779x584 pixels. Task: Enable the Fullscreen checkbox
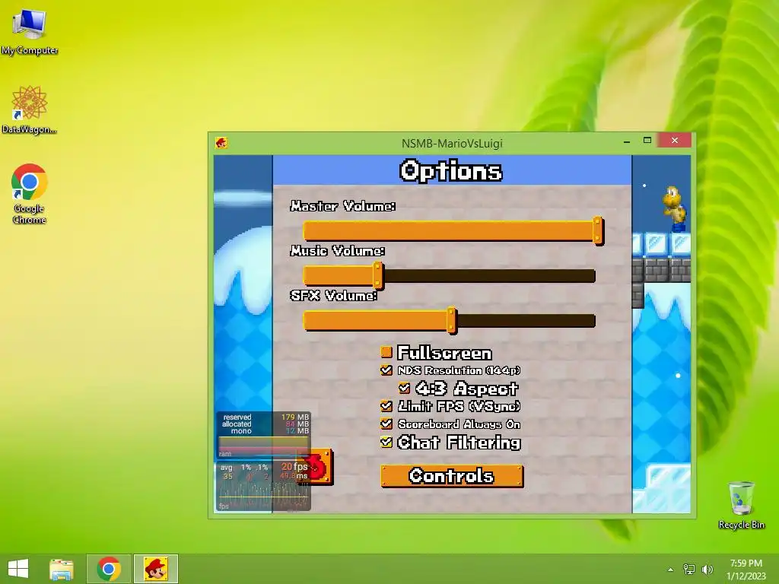pos(386,352)
